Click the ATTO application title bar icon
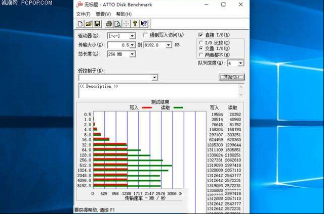Image resolution: width=324 pixels, height=214 pixels. coord(79,5)
